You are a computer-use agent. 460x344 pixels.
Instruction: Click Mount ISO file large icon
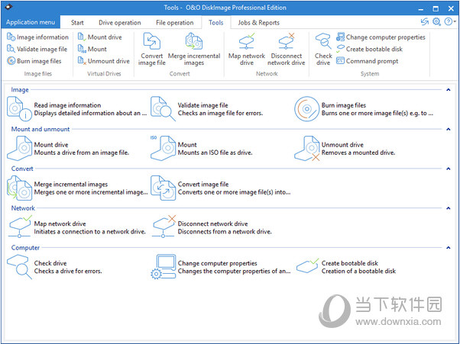163,148
